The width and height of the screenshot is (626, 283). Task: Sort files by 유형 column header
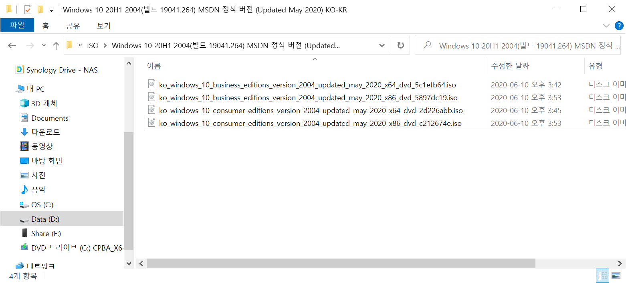(596, 66)
